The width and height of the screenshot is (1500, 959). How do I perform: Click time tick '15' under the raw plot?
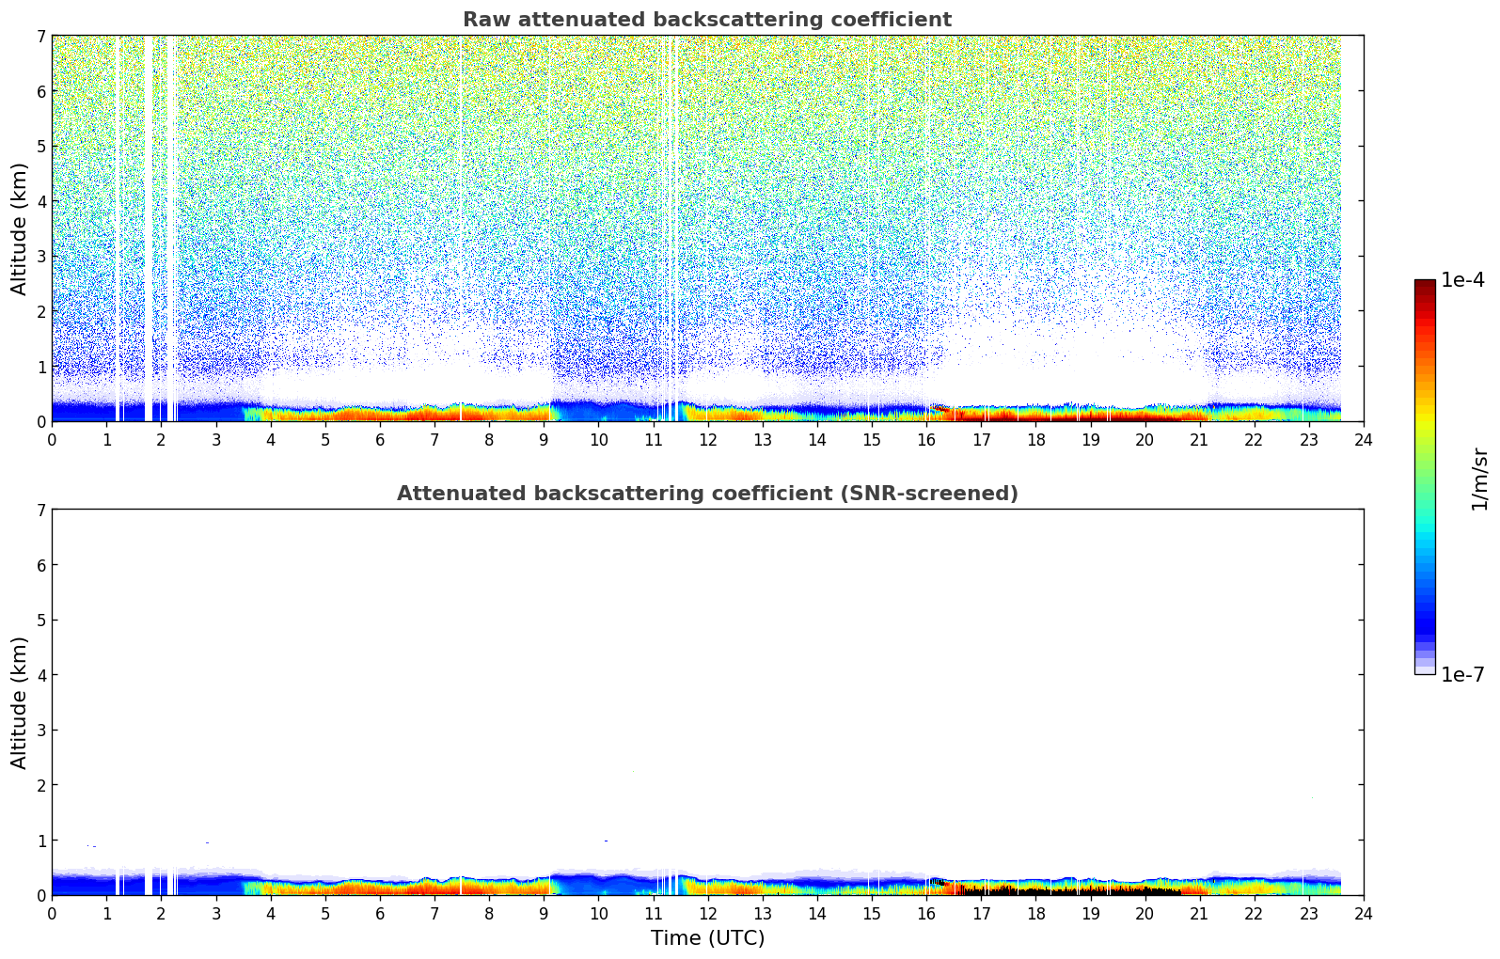click(872, 439)
